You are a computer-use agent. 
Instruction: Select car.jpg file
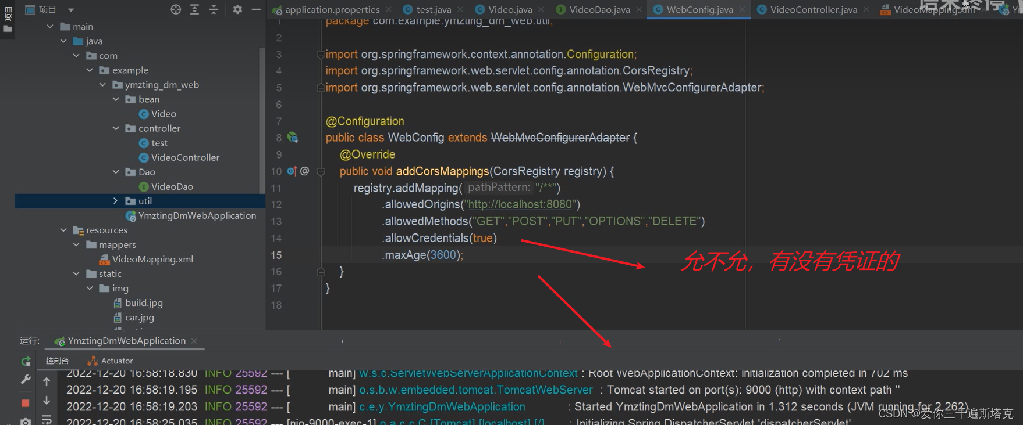click(133, 318)
